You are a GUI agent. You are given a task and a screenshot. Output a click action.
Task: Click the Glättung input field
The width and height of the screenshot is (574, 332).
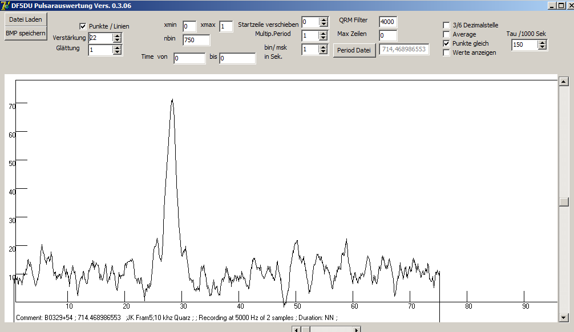(100, 50)
